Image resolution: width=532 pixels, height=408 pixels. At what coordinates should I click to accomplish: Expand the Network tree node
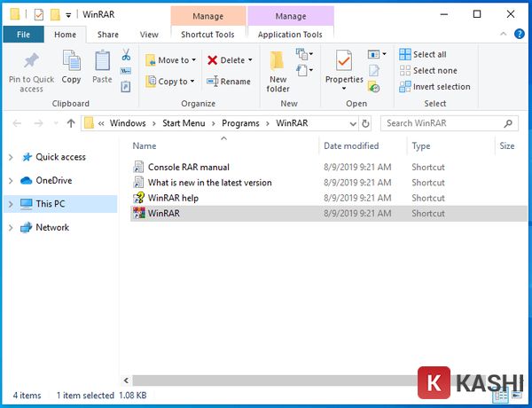point(11,227)
